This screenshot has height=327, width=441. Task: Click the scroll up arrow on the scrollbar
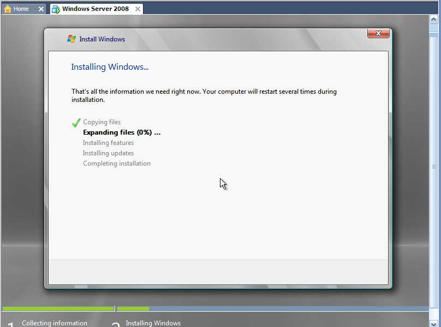[x=433, y=20]
